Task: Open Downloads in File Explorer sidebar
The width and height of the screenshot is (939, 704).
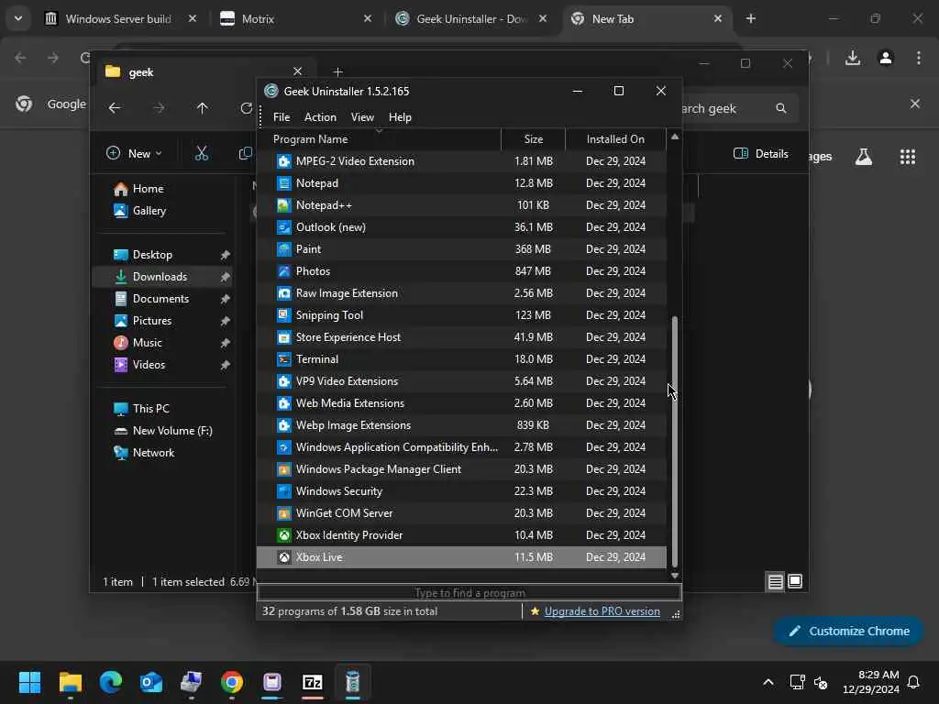Action: pos(162,277)
